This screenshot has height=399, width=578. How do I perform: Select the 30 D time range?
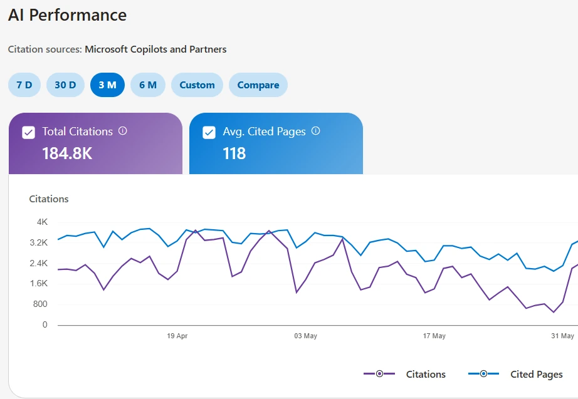[x=65, y=85]
